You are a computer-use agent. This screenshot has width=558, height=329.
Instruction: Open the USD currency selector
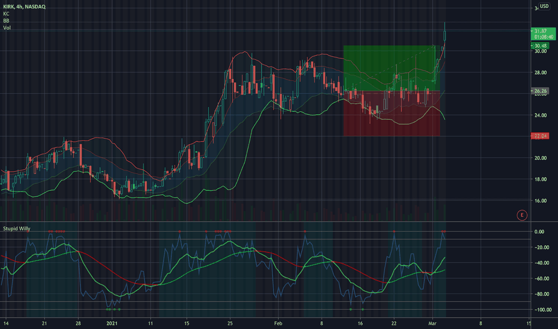point(544,6)
